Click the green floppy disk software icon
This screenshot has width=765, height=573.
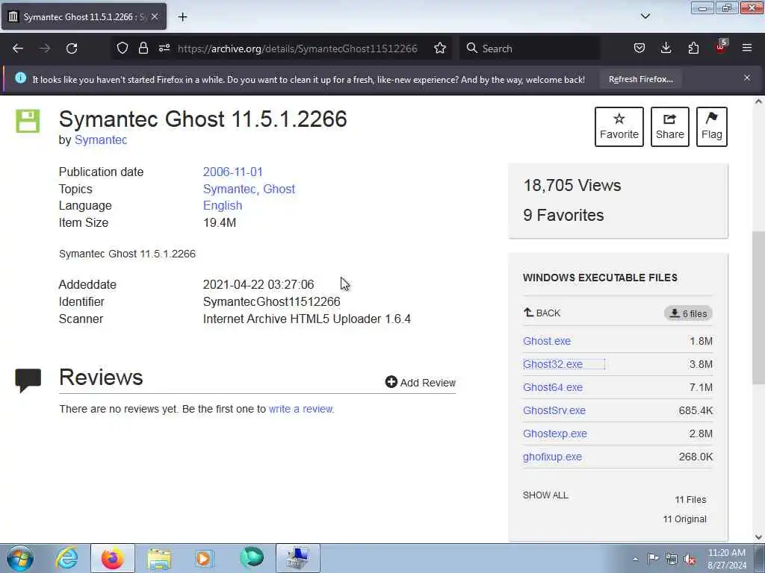point(28,121)
